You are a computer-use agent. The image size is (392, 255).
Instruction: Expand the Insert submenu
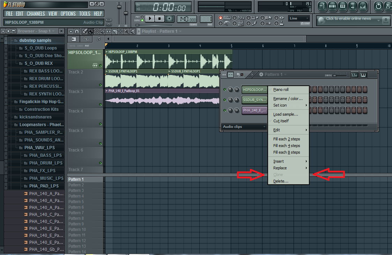tap(288, 161)
